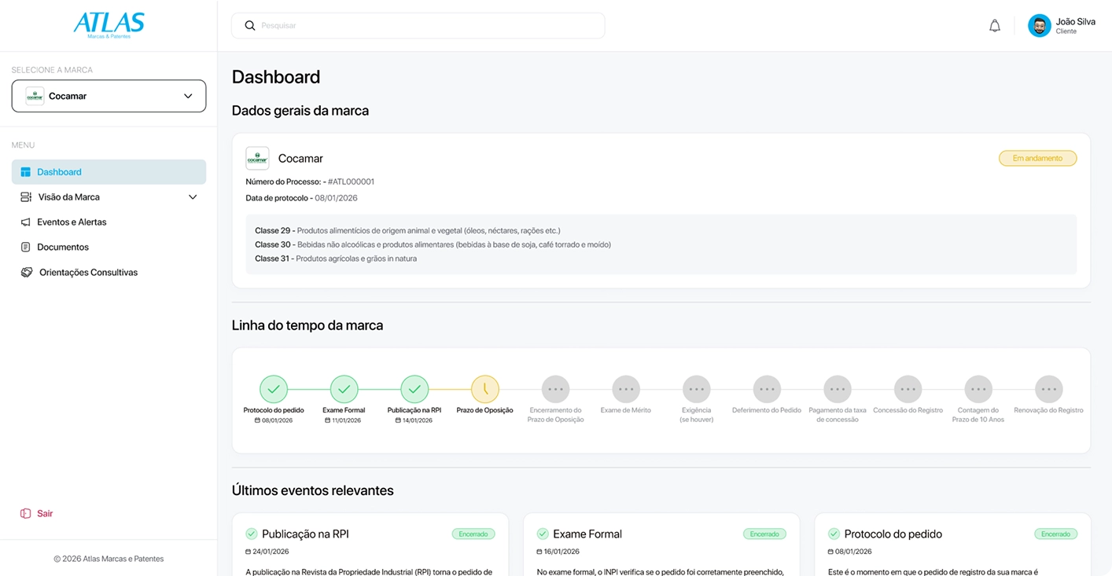Screen dimensions: 1112x576
Task: Click the Documentos file icon
Action: click(x=26, y=248)
